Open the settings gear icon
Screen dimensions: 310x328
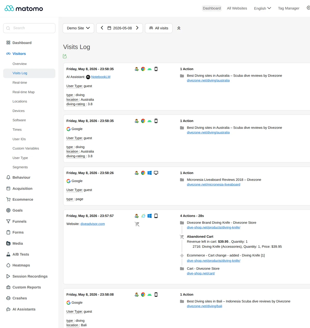(x=308, y=8)
